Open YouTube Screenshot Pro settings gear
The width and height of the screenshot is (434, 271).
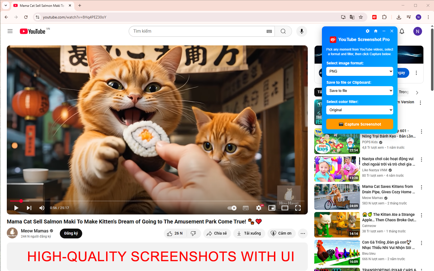pos(368,31)
